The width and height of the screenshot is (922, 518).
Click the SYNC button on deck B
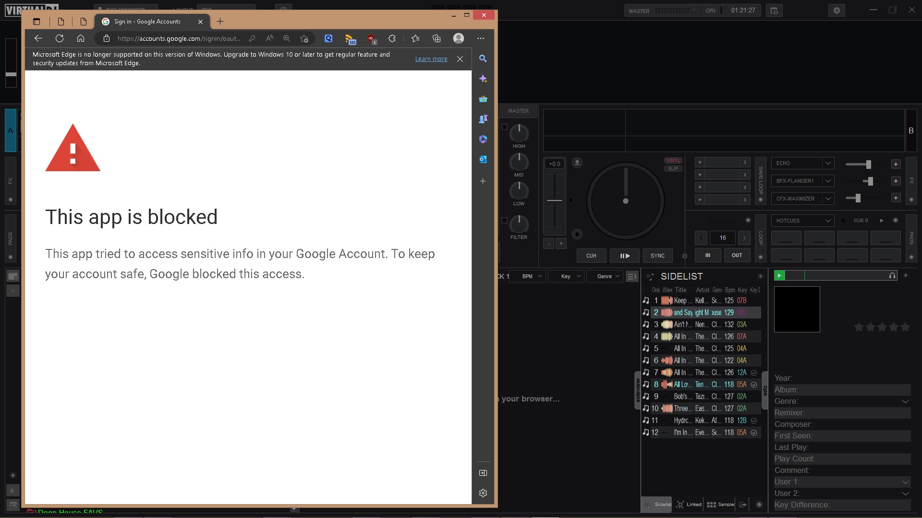point(657,256)
